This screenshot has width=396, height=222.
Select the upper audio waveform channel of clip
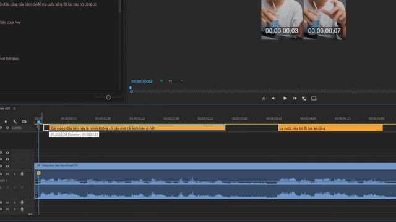[x=215, y=178]
